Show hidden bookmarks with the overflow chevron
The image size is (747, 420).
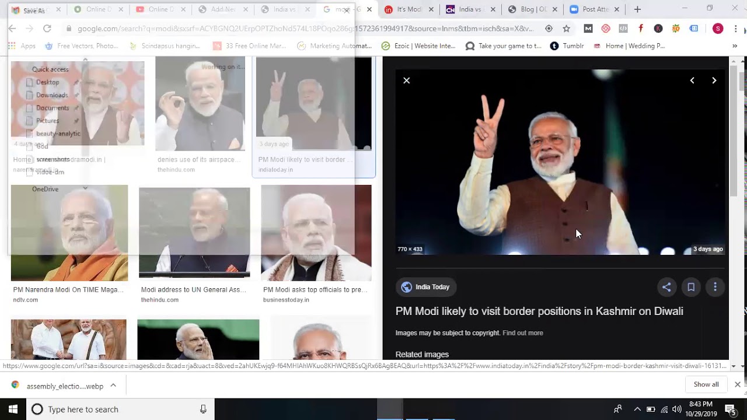pos(735,46)
